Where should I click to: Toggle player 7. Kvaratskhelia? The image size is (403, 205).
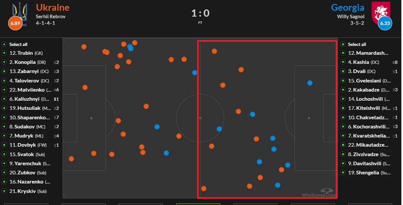[x=343, y=136]
